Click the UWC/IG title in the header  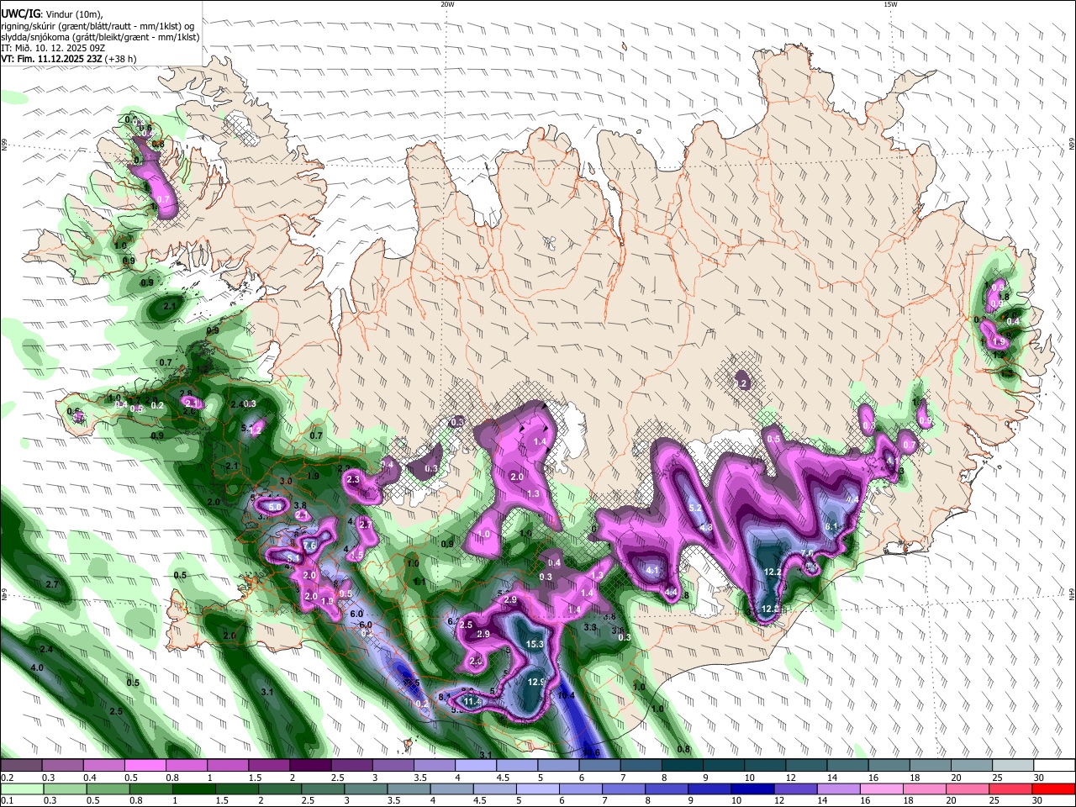pyautogui.click(x=21, y=14)
